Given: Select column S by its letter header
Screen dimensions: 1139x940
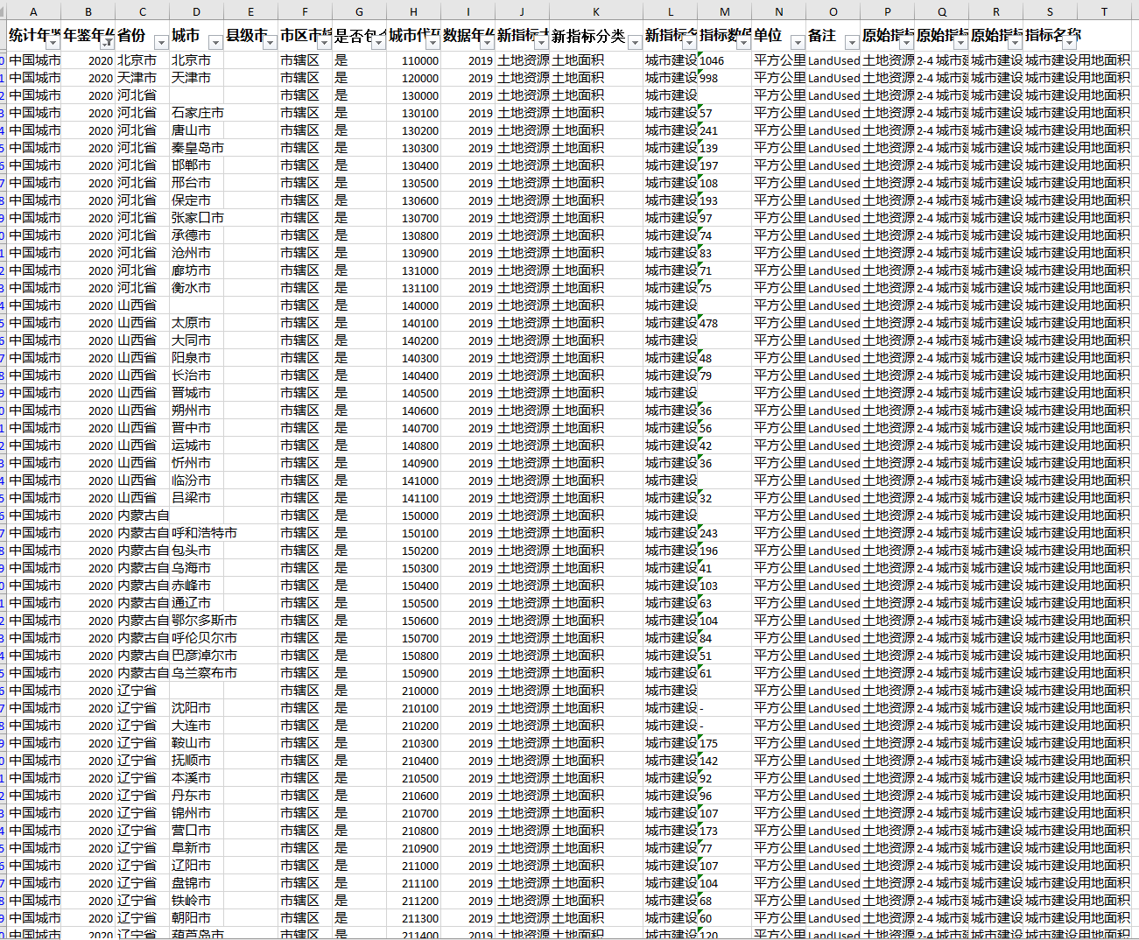Looking at the screenshot, I should [1051, 11].
